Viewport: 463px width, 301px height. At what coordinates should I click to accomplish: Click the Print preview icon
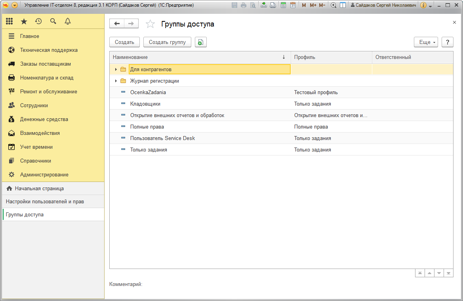(253, 5)
